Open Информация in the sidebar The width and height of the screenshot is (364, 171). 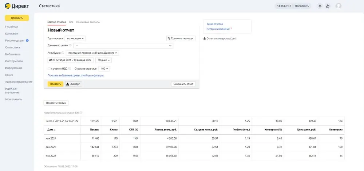coord(14,68)
